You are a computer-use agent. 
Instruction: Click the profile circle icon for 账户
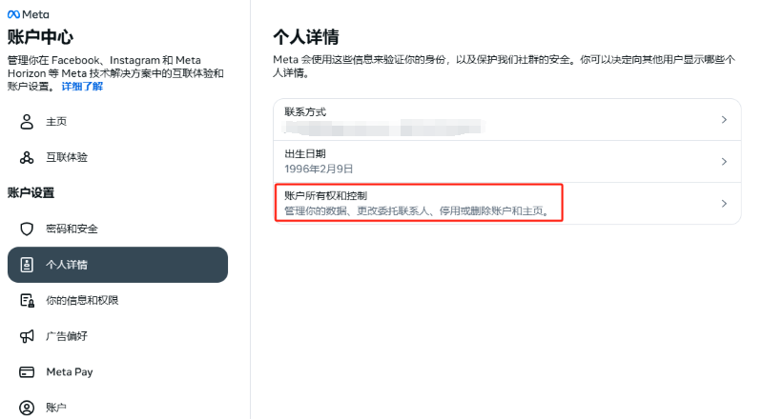[x=27, y=408]
